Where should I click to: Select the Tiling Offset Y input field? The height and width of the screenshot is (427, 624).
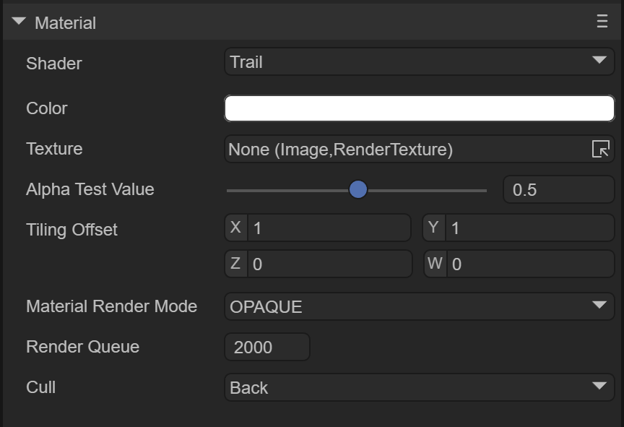[529, 228]
